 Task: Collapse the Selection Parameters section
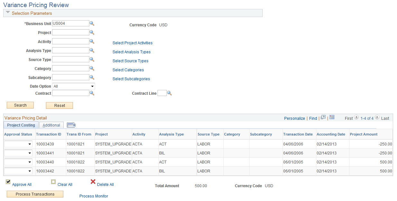tap(7, 13)
